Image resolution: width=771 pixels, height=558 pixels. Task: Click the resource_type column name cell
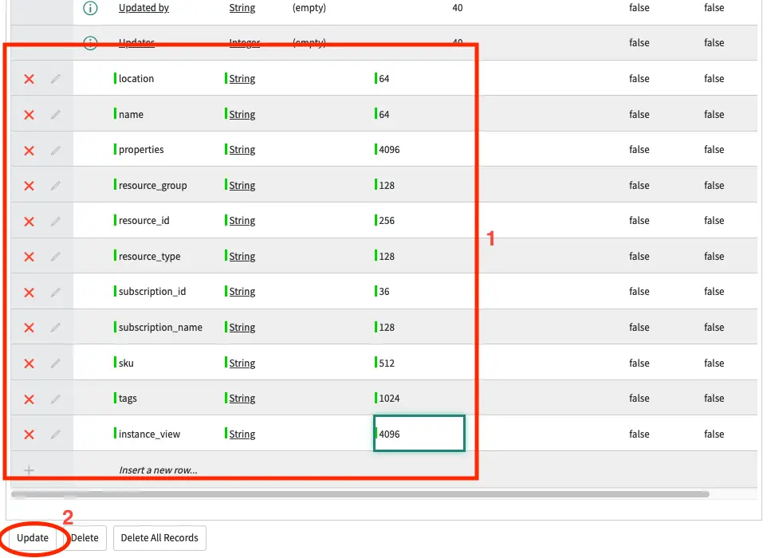coord(149,257)
